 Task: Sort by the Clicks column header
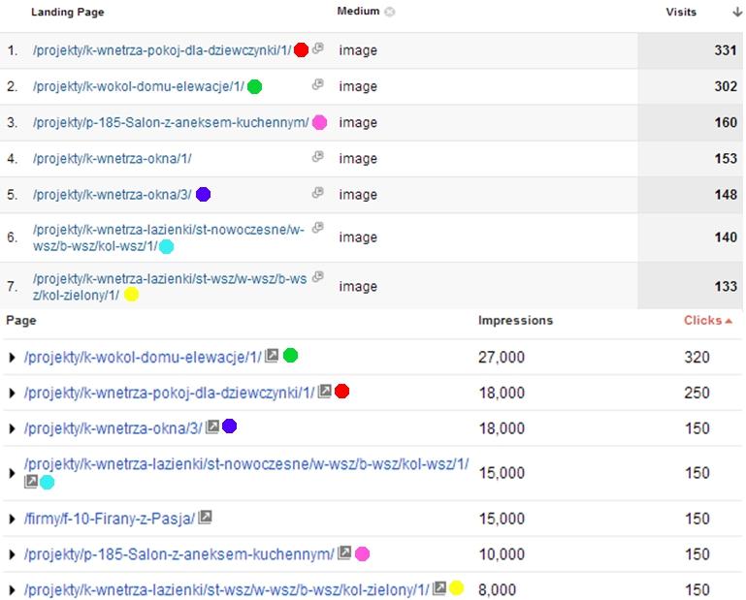click(x=708, y=320)
